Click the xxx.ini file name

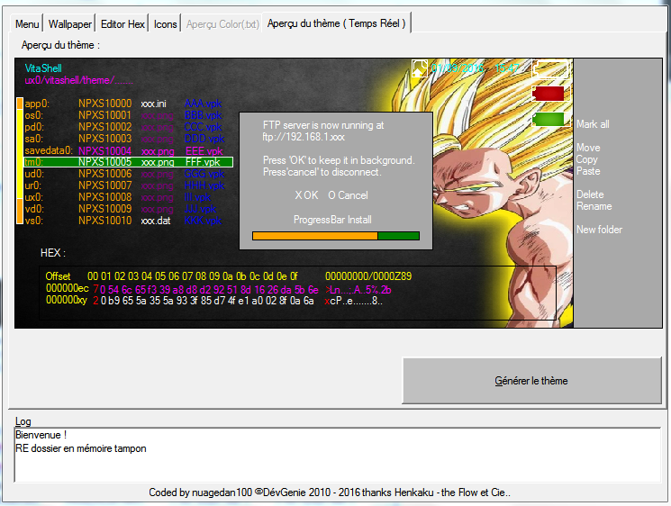click(x=154, y=104)
